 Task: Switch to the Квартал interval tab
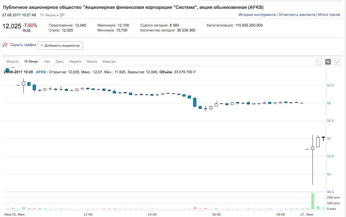109,62
